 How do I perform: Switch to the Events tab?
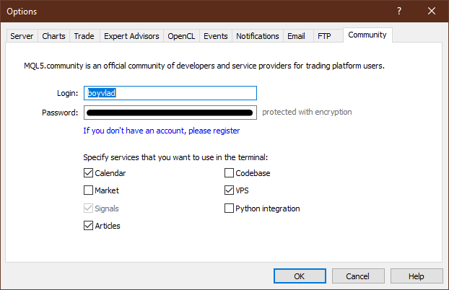click(216, 36)
